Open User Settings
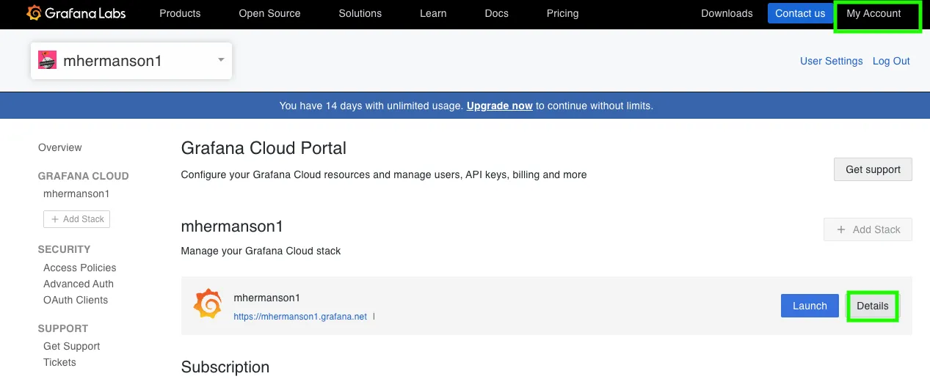This screenshot has width=930, height=379. [x=832, y=61]
